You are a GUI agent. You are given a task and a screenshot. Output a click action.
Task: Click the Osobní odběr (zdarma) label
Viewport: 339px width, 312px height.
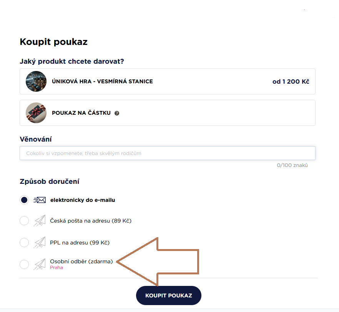tap(81, 261)
